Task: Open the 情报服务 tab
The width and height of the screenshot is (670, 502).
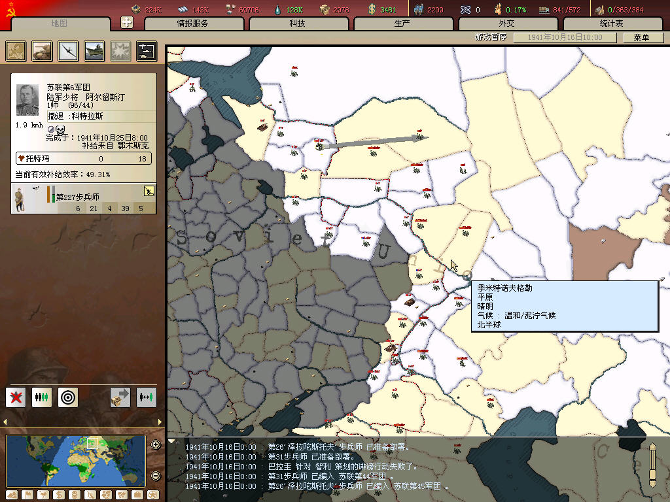Action: tap(193, 24)
